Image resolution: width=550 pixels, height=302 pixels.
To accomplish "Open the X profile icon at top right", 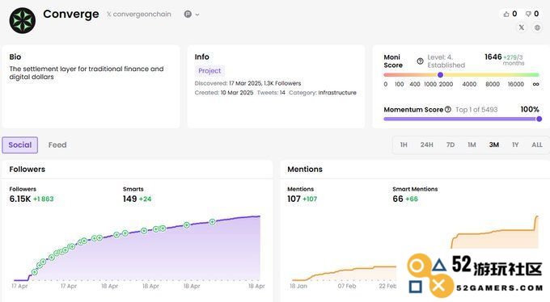I will coord(522,27).
